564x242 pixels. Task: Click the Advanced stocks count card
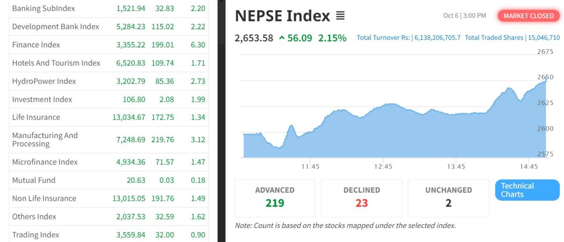click(x=275, y=197)
